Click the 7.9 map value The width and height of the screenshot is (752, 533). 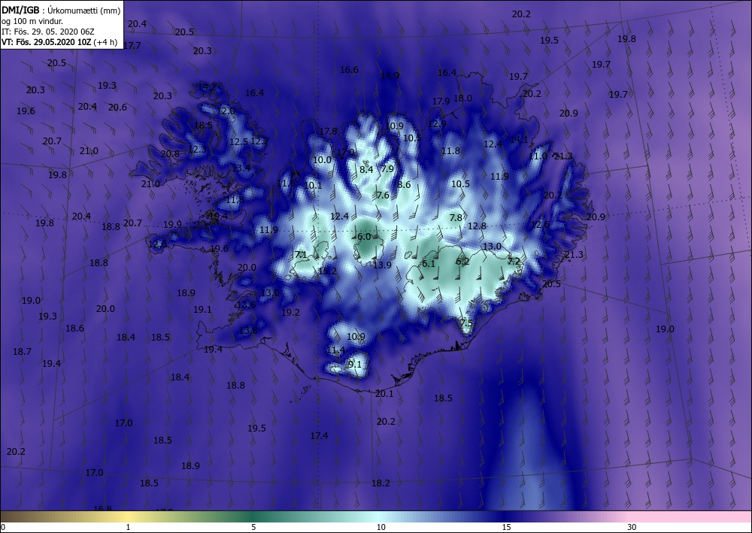pos(387,168)
